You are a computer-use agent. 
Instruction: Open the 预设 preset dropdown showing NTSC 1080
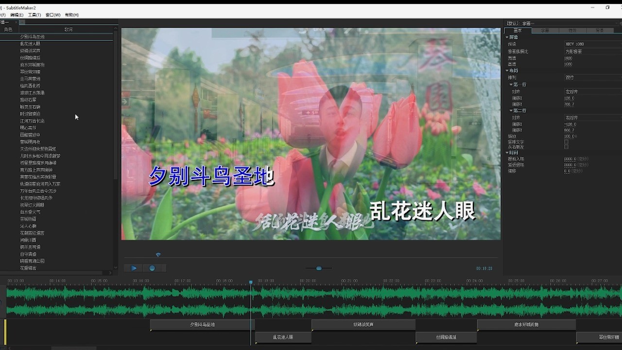click(x=589, y=44)
